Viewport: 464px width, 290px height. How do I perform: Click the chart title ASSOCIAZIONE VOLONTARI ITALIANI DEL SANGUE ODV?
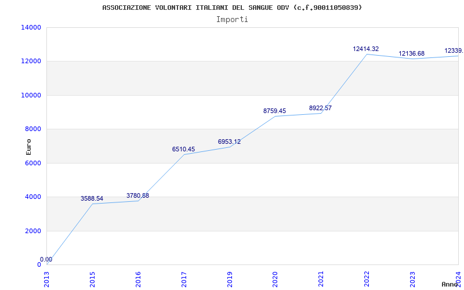(232, 8)
